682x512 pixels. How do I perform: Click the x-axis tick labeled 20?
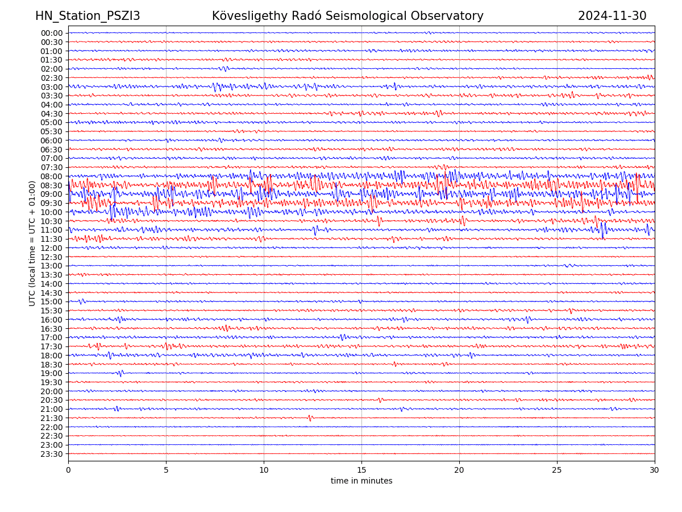point(459,470)
